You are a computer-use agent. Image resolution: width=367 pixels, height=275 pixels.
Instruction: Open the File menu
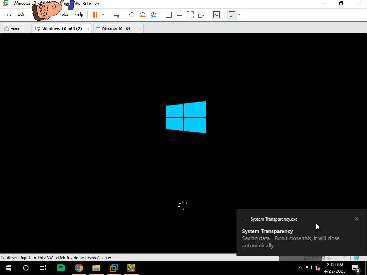[8, 14]
